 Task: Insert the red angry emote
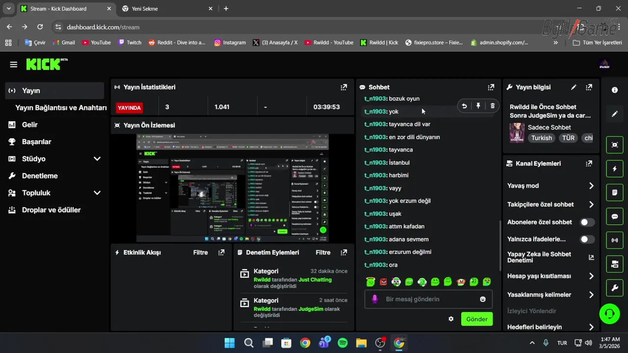pos(384,282)
